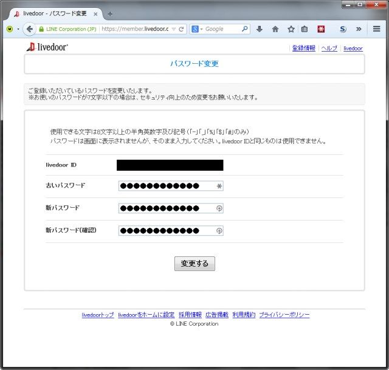Open the ヘルプ link
Image resolution: width=389 pixels, height=370 pixels.
[329, 48]
